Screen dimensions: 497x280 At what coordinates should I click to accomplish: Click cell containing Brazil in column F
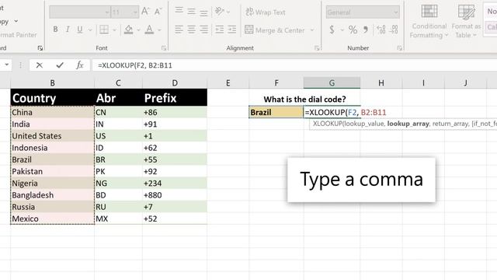click(276, 112)
